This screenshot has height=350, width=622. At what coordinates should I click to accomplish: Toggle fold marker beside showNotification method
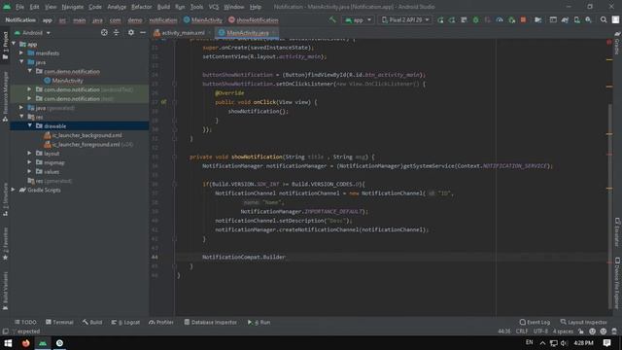tap(174, 157)
